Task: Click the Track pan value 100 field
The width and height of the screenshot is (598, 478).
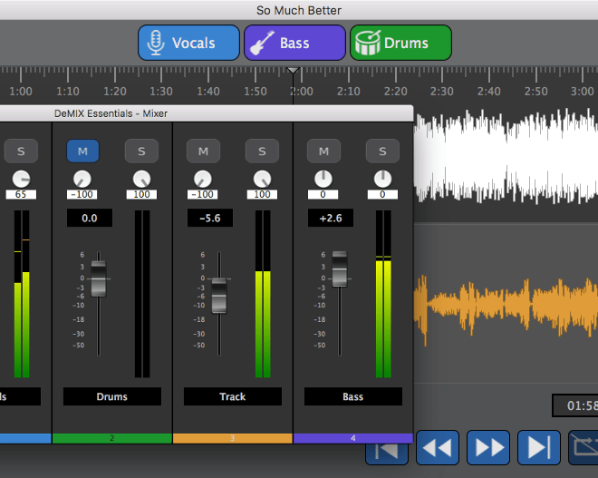Action: tap(262, 194)
